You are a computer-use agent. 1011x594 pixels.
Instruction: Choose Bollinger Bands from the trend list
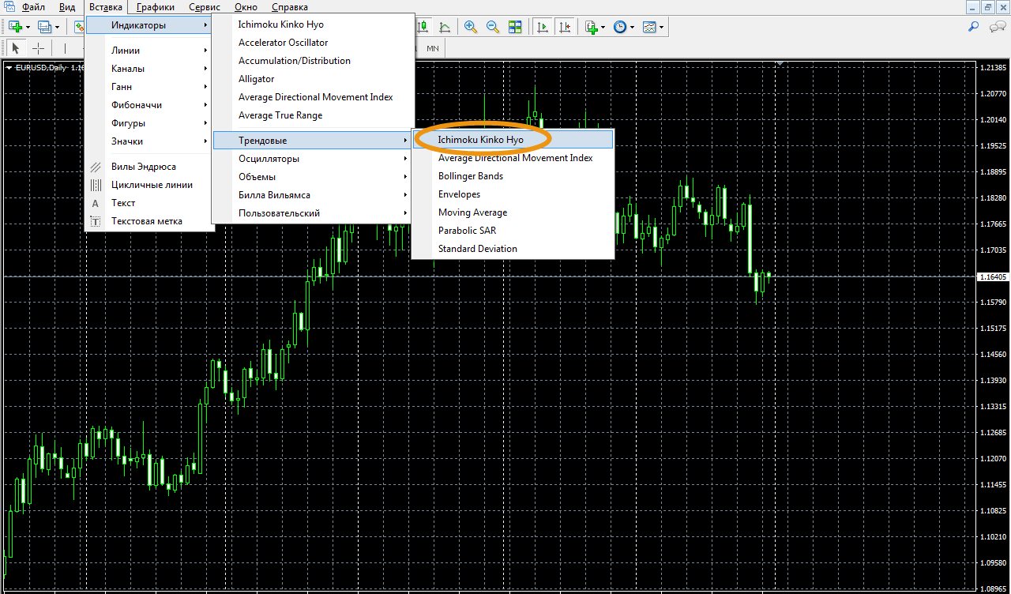point(471,176)
